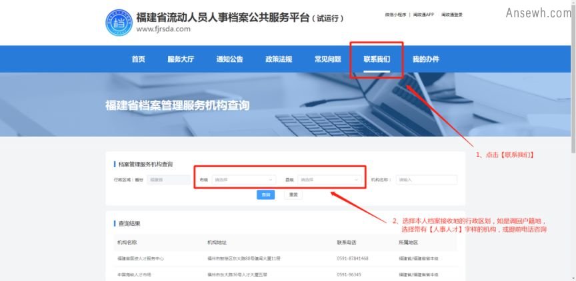Open 通知公告 in the navigation bar
Screen dimensions: 576x281
coord(229,59)
